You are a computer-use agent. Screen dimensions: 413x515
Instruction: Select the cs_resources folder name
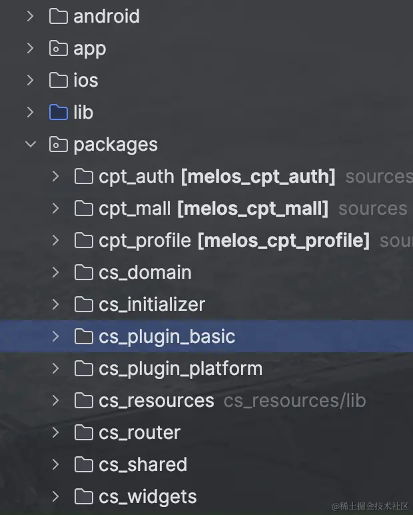[157, 400]
